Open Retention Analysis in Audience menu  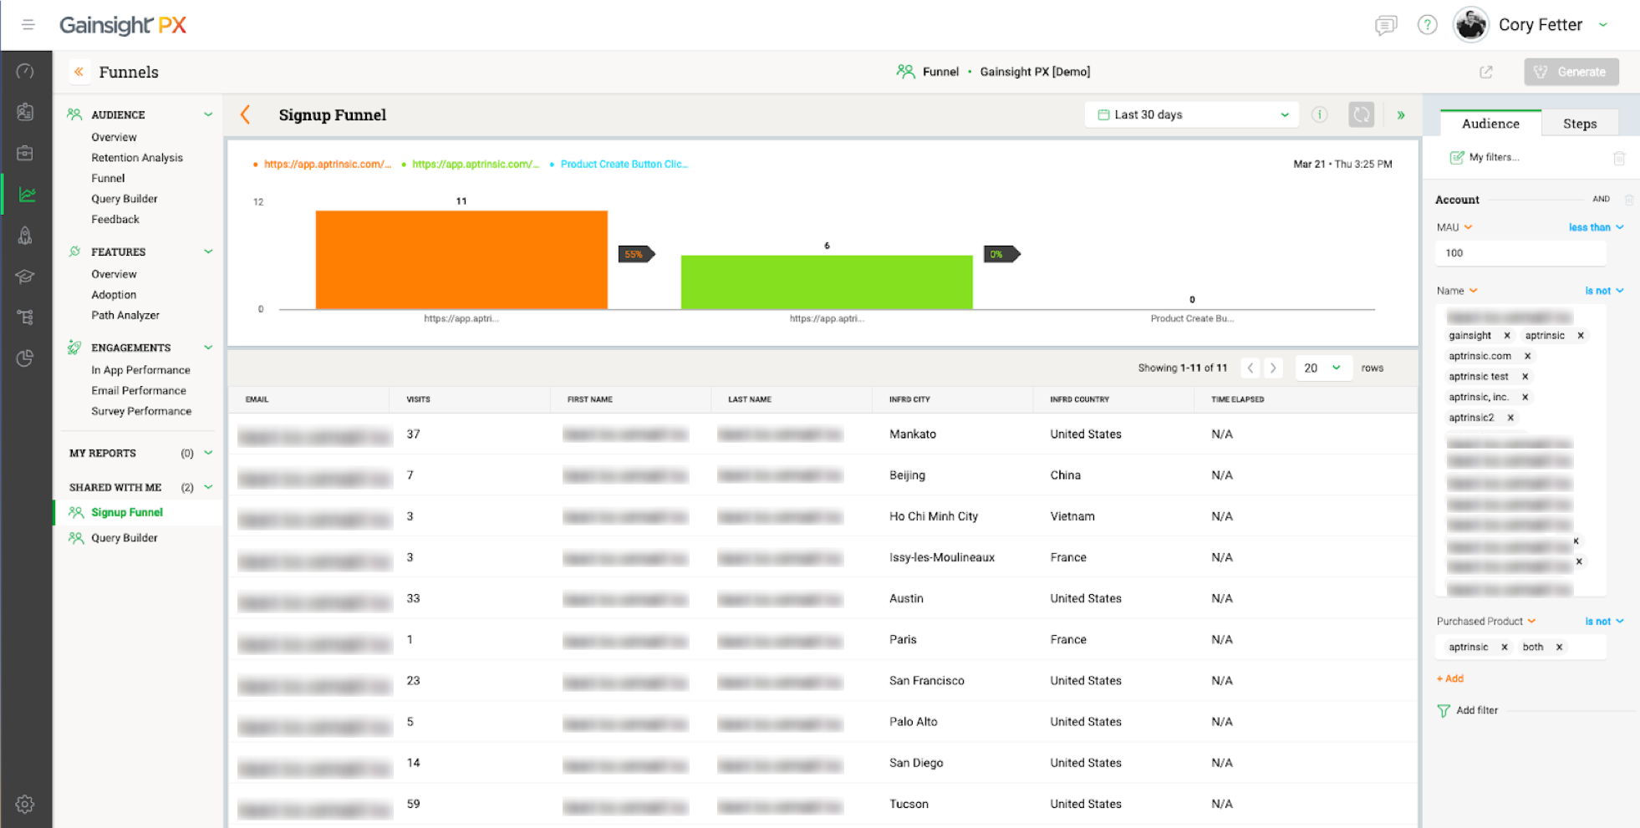tap(137, 158)
